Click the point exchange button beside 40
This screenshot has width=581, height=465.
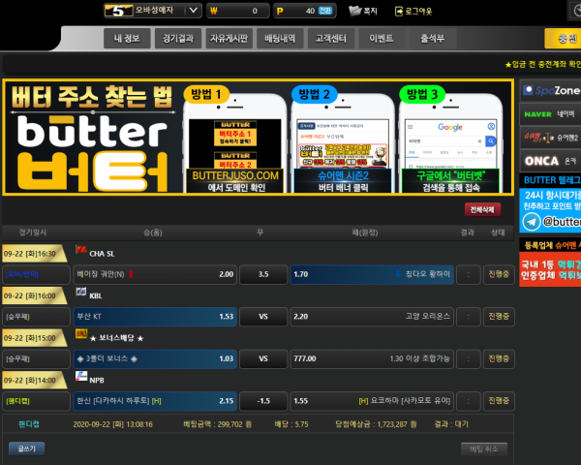pos(325,11)
